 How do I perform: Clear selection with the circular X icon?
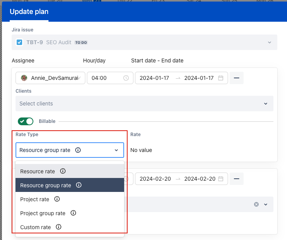[x=256, y=204]
